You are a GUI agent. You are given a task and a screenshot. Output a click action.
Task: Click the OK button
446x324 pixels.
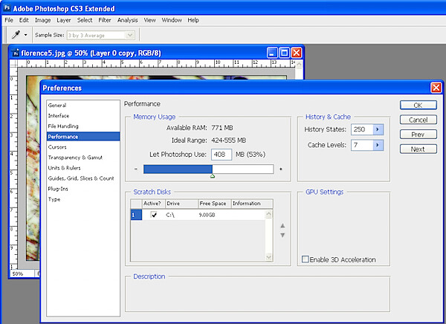click(418, 106)
